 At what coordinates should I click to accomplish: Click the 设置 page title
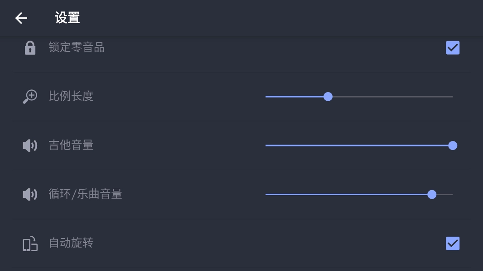pyautogui.click(x=67, y=18)
